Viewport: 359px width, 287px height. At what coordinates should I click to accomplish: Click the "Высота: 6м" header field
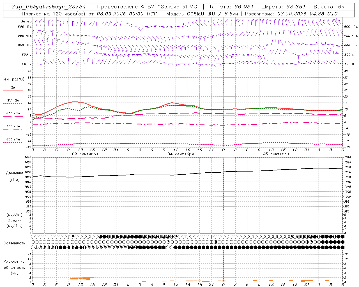tap(329, 7)
